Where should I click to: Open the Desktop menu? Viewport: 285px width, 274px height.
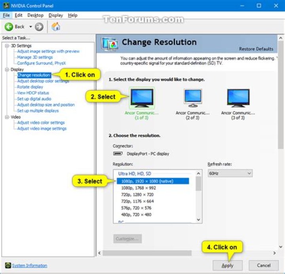[36, 15]
